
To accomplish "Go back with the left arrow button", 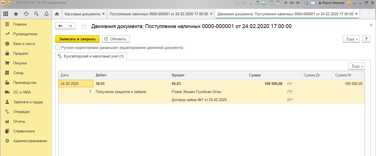I will click(60, 26).
